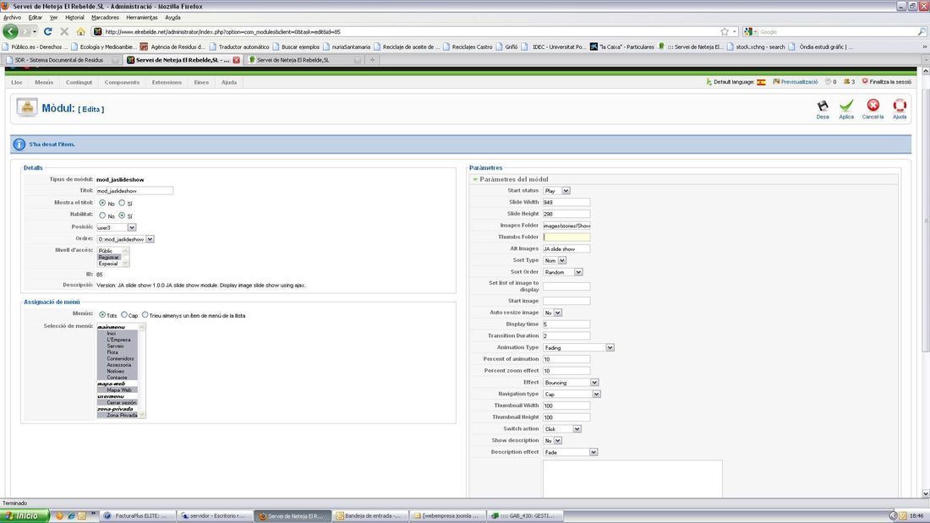Click the search magnifier icon
Viewport: 930px width, 523px height.
tap(921, 31)
